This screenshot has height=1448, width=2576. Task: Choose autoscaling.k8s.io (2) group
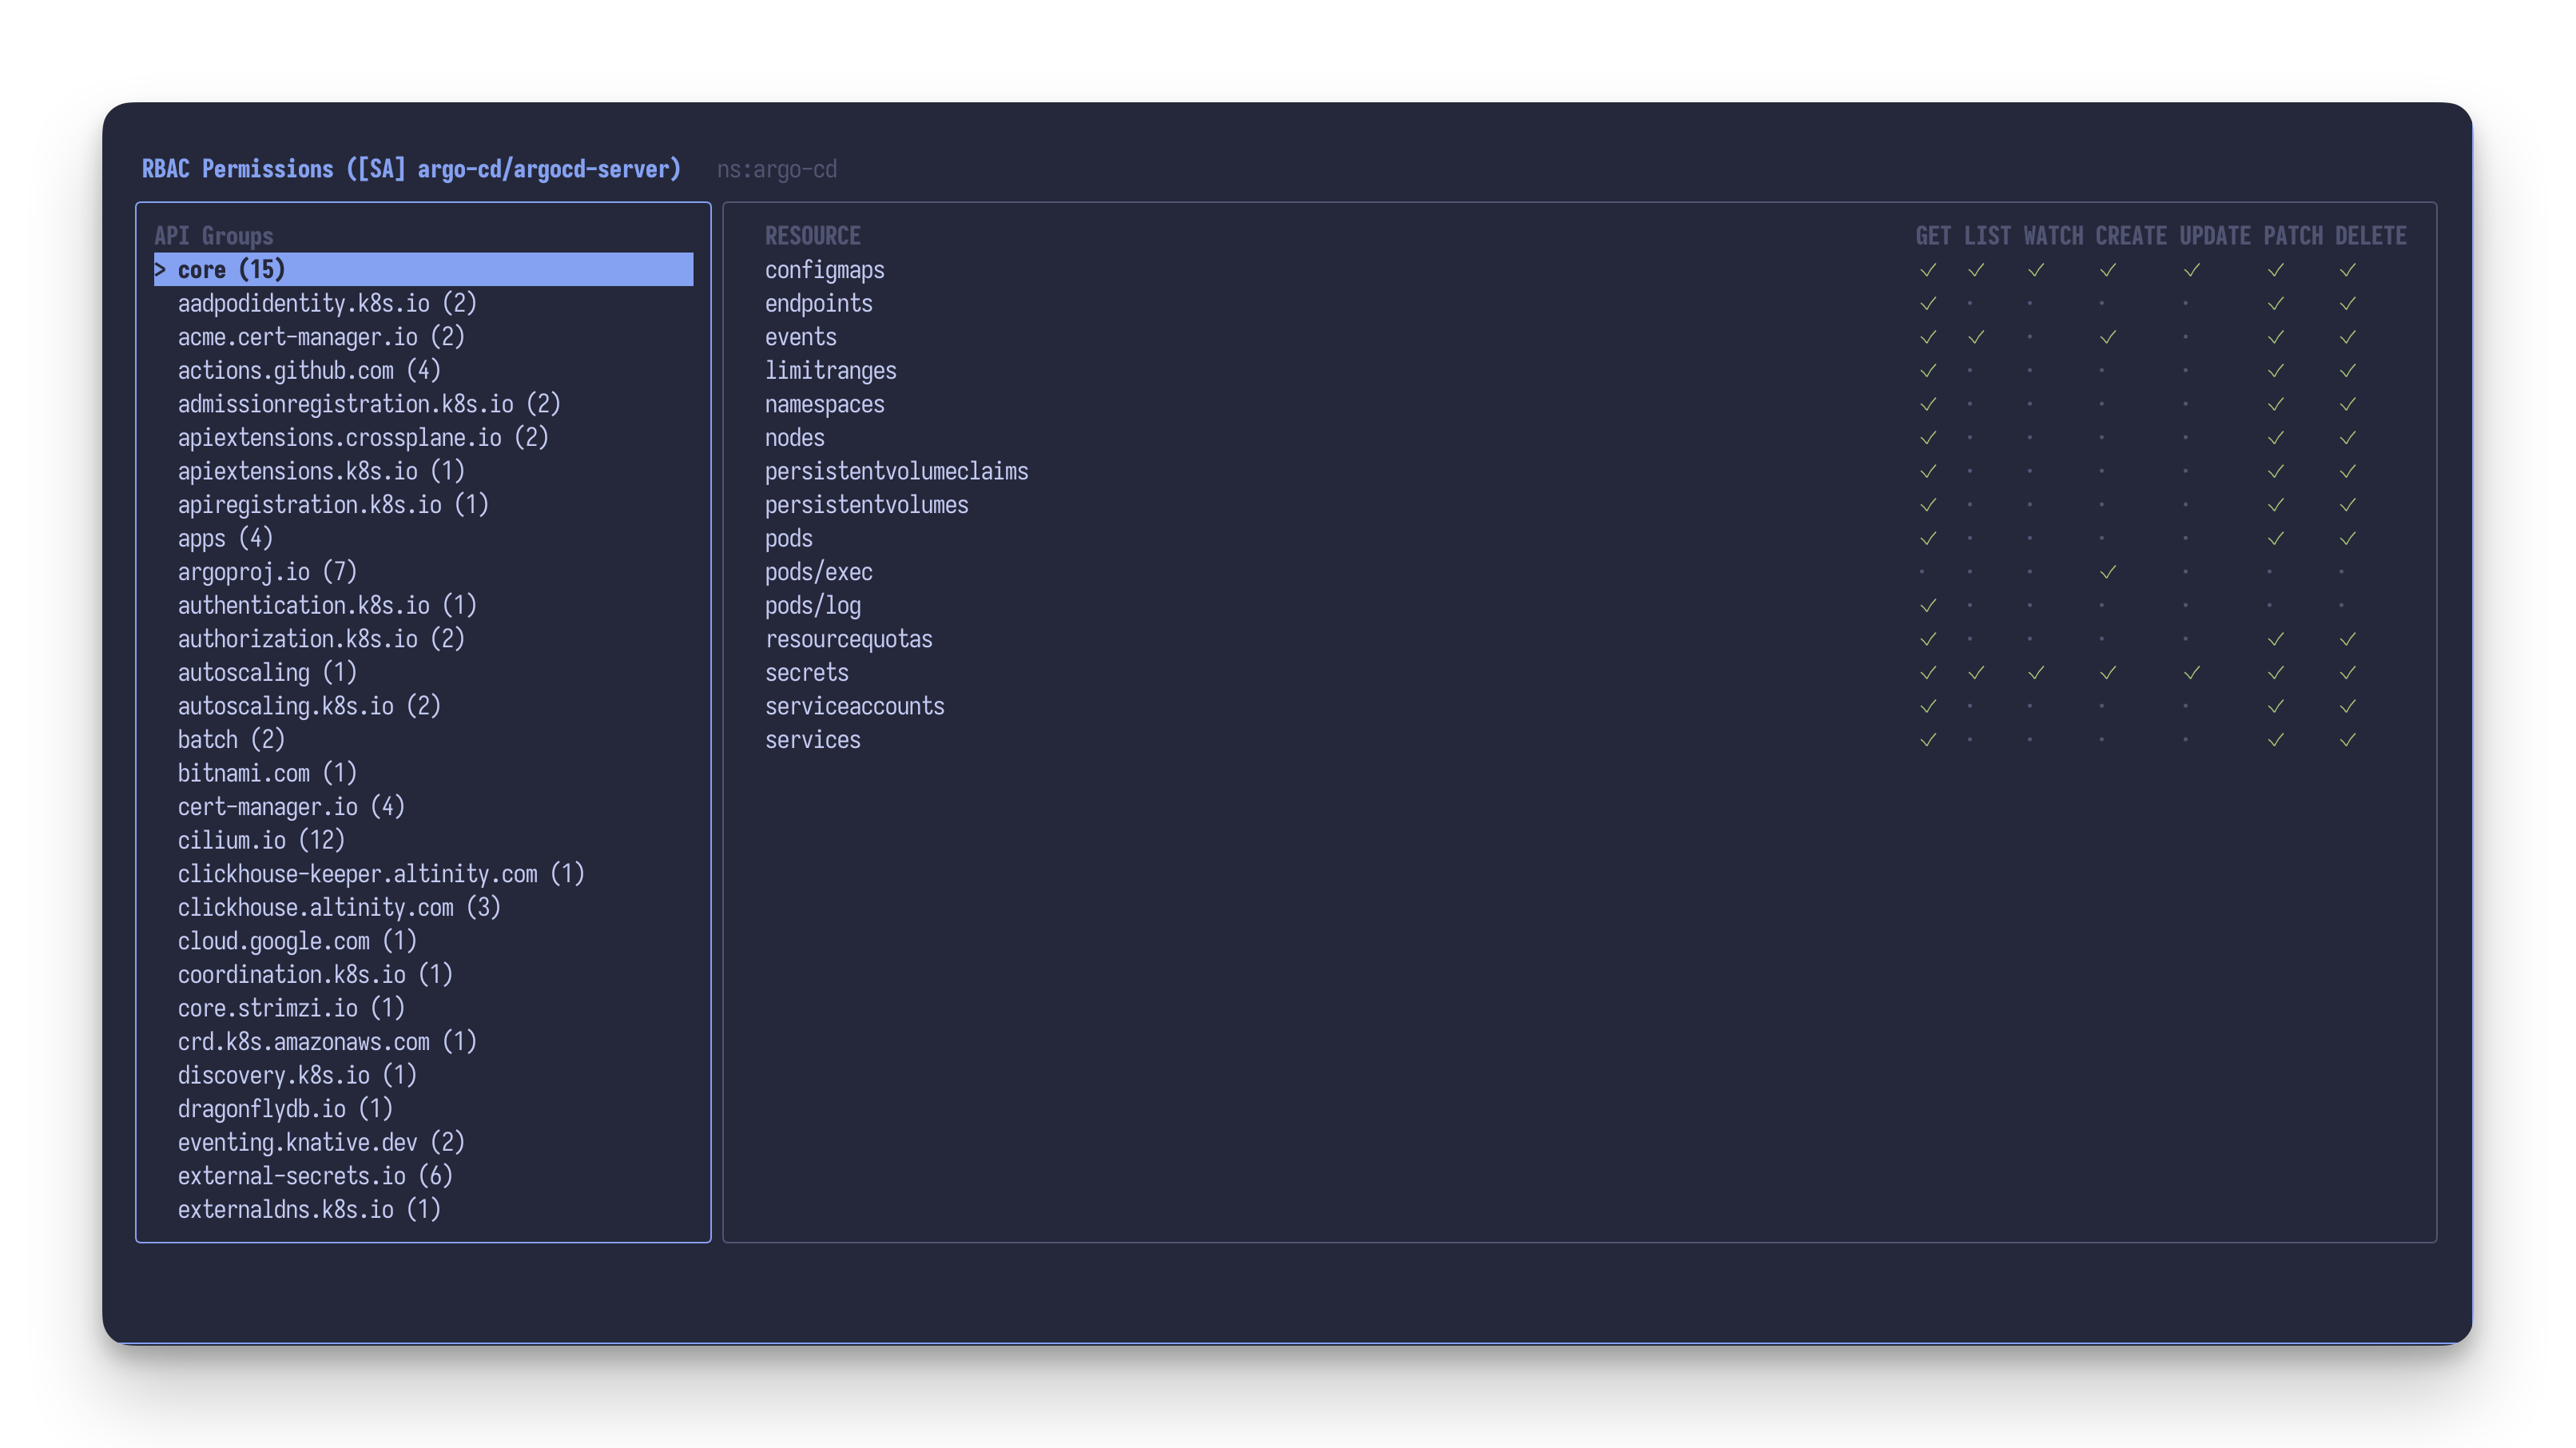[309, 706]
